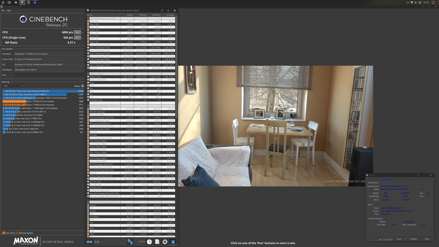Open the file manager taskbar icon

pos(16,2)
